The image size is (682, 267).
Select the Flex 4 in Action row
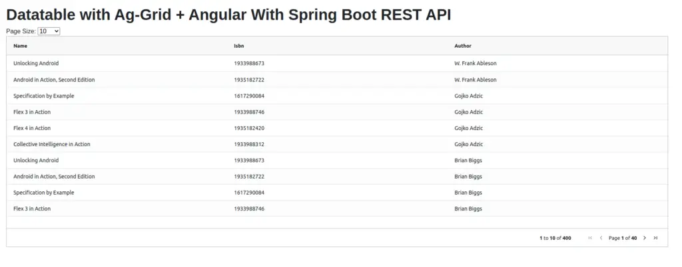[x=32, y=128]
